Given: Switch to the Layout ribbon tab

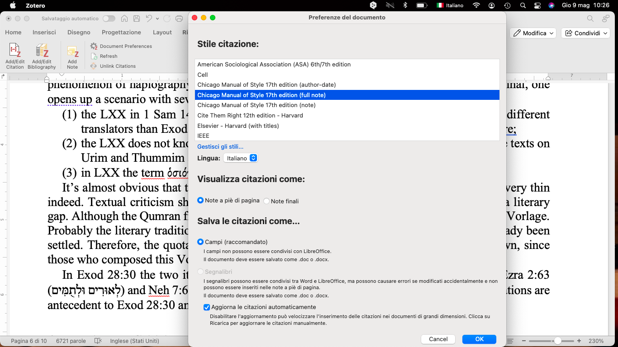Looking at the screenshot, I should point(162,32).
